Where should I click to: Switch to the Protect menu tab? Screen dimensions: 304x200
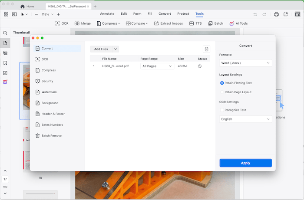[x=183, y=14]
